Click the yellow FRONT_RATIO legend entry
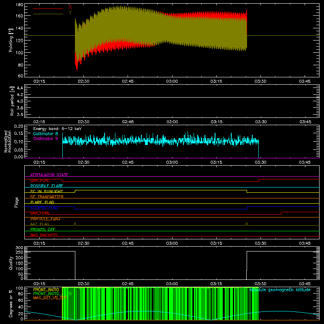 point(46,290)
